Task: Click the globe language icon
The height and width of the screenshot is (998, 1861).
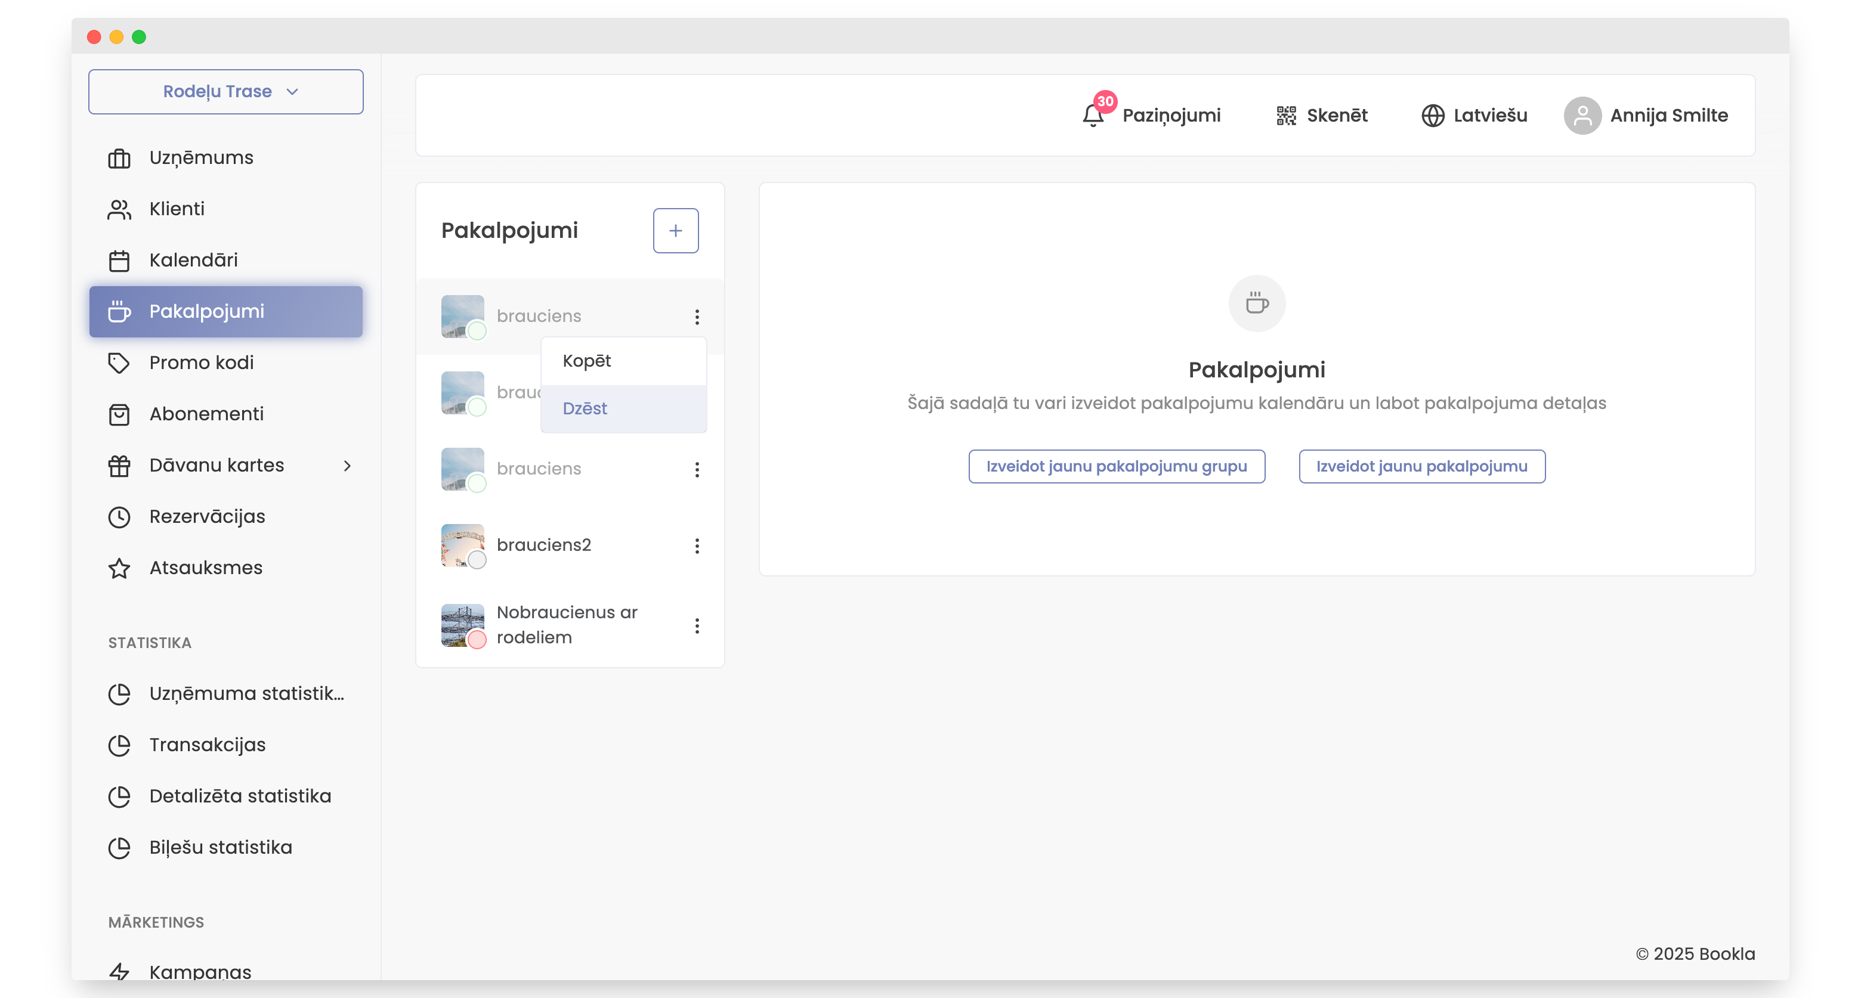Action: point(1433,116)
